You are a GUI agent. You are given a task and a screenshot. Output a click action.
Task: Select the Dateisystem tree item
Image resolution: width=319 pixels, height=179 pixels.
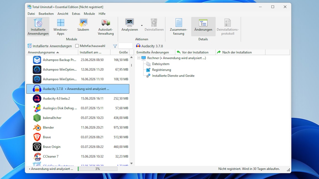pyautogui.click(x=161, y=64)
